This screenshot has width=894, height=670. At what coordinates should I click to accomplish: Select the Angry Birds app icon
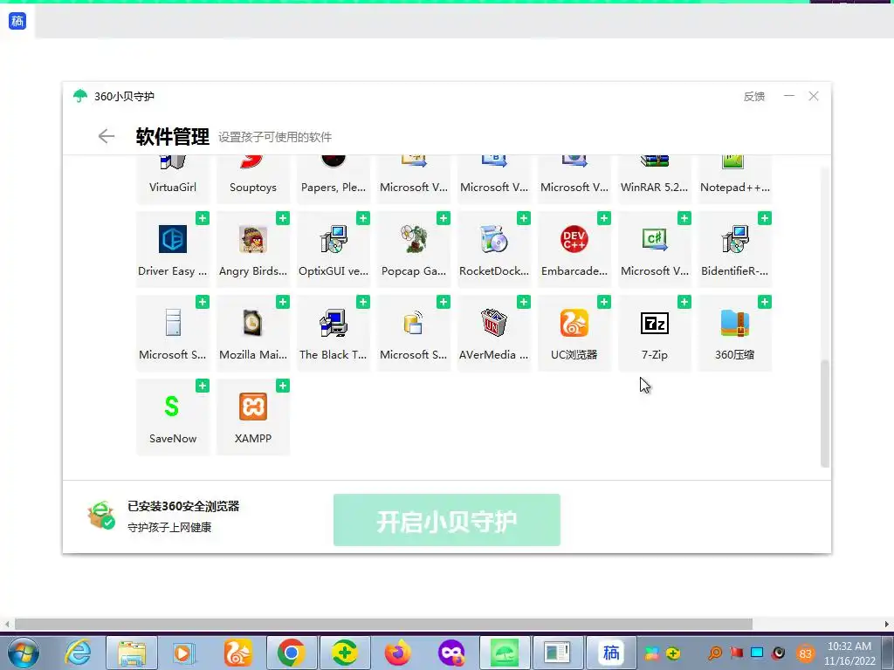253,239
